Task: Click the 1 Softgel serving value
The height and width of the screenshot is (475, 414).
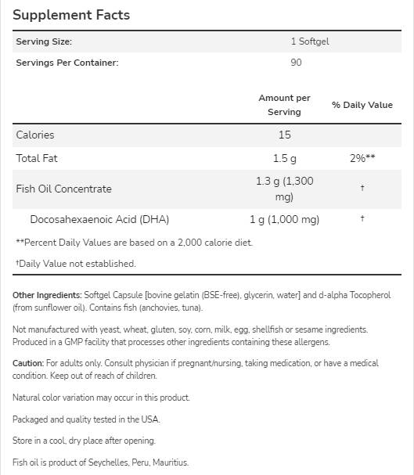Action: click(310, 41)
